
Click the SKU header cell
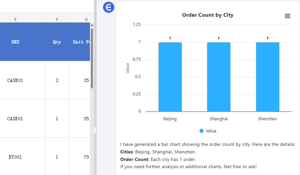[x=15, y=42]
